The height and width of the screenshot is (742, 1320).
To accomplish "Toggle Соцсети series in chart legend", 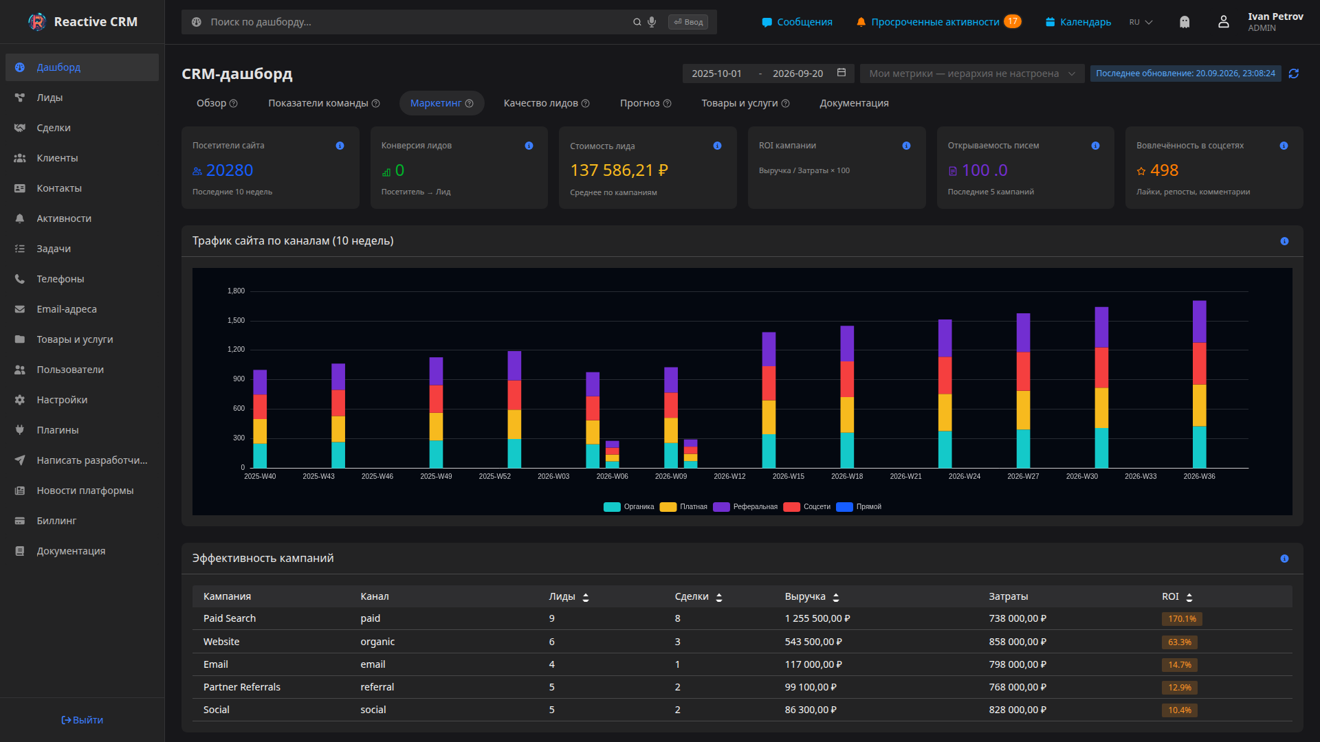I will point(807,507).
